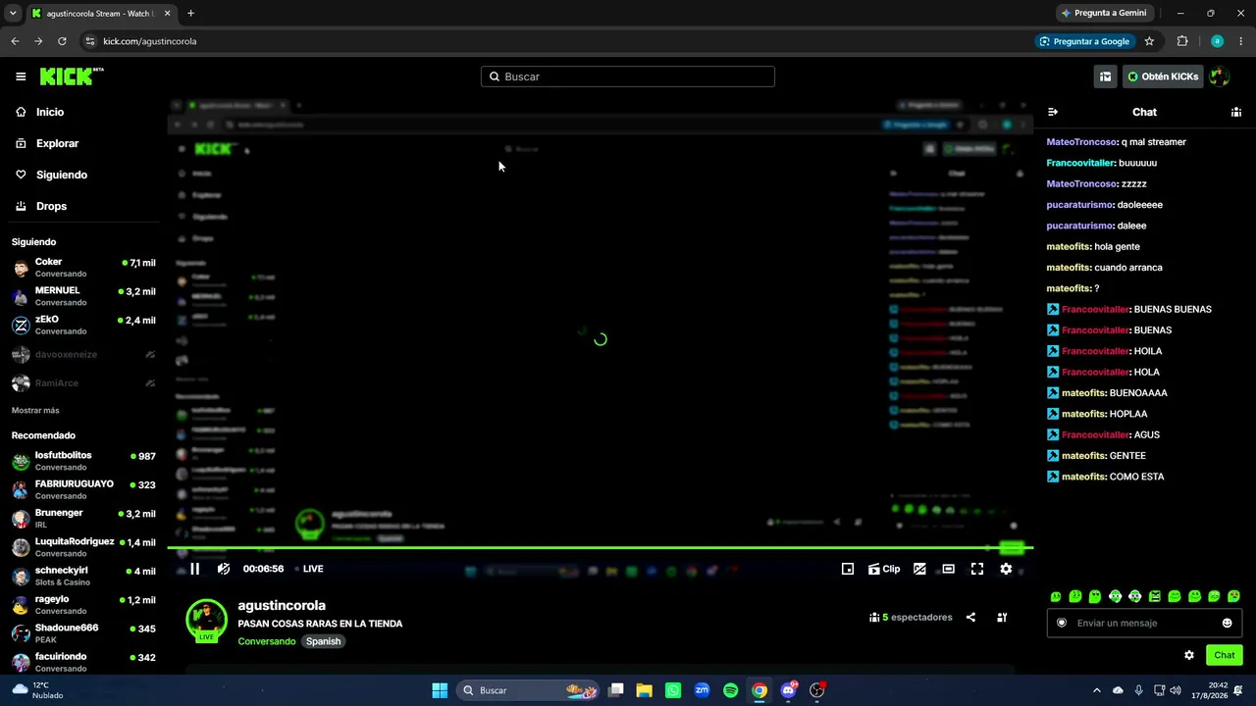Open the recommended channel Shadoune666

tap(83, 632)
